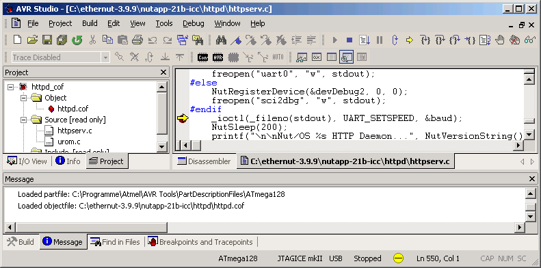Open the View menu

coord(137,23)
